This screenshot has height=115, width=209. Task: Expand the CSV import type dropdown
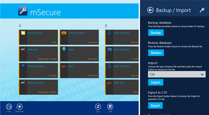[177, 74]
